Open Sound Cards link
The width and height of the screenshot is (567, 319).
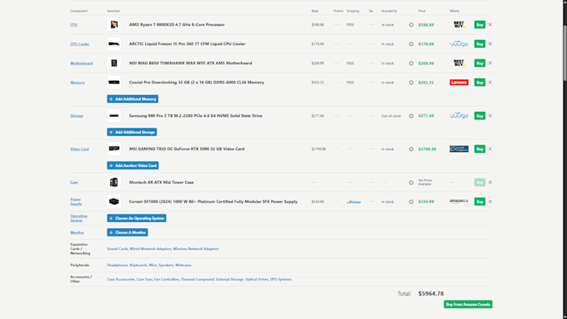click(118, 249)
